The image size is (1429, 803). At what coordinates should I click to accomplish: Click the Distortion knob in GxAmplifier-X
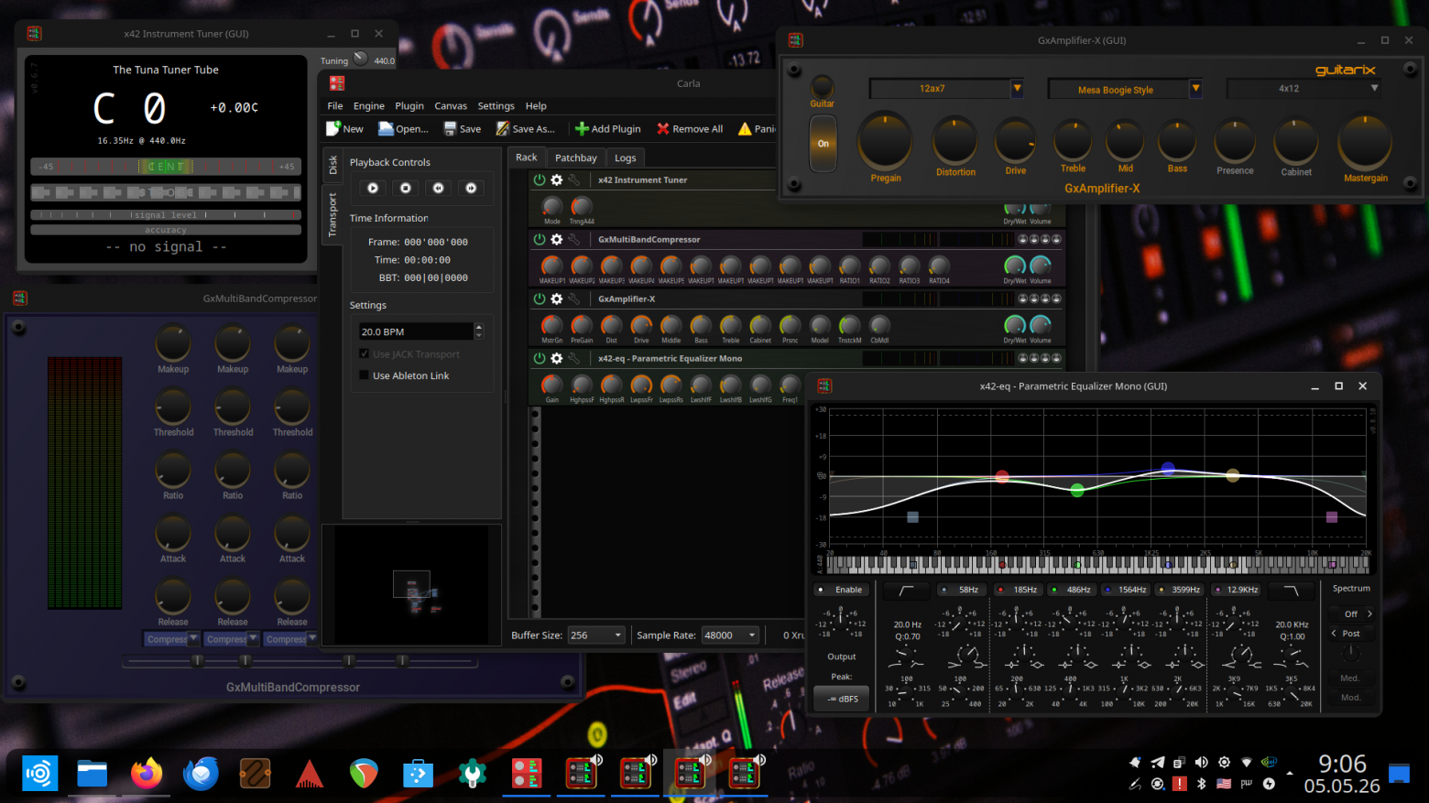[x=955, y=141]
